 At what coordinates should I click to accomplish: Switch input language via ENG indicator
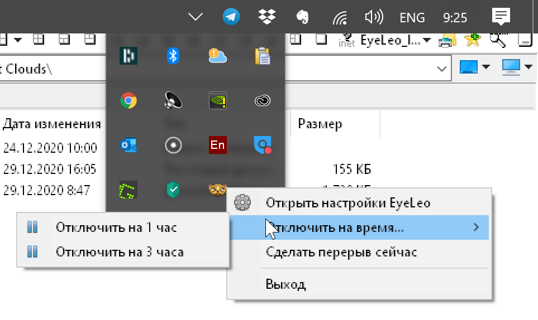[x=412, y=17]
